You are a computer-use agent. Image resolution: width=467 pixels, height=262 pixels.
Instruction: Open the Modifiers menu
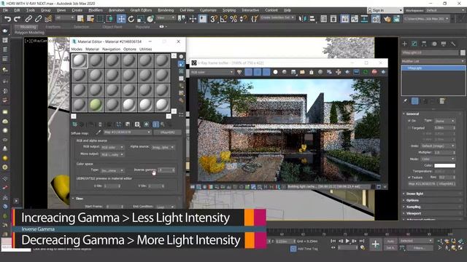click(96, 10)
